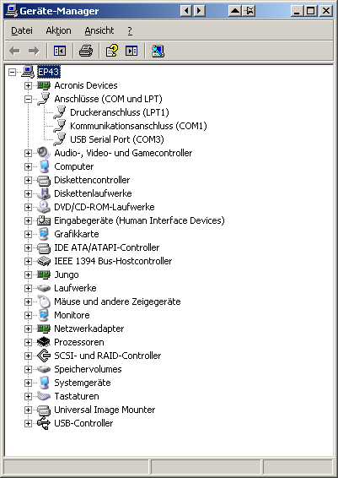The width and height of the screenshot is (338, 478).
Task: Click the IEEE 1394 Bus-Hostcontroller icon
Action: click(44, 261)
